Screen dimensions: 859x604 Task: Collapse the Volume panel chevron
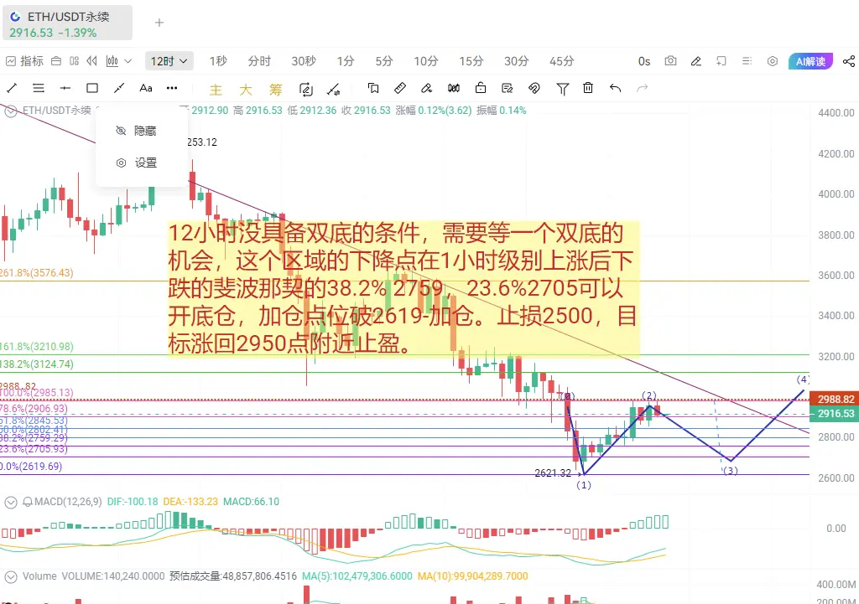10,576
